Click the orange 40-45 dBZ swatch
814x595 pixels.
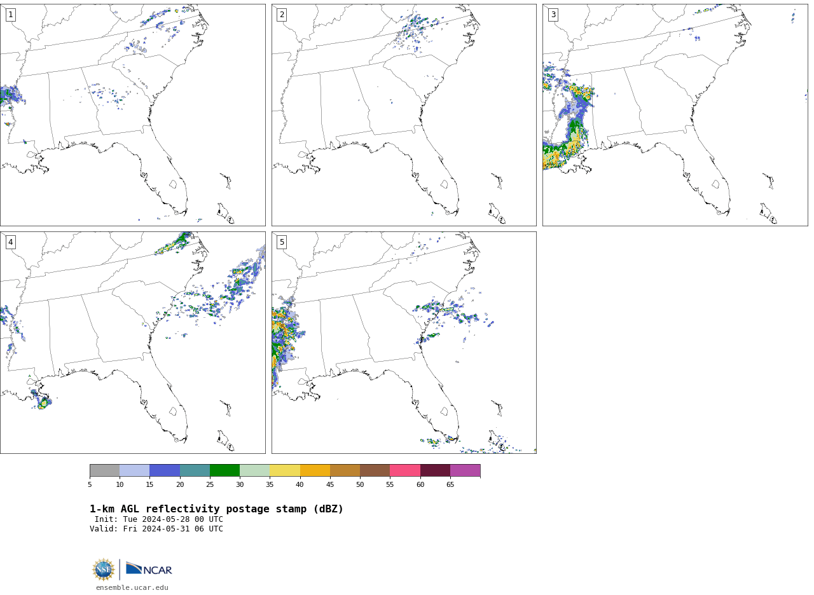pos(315,470)
